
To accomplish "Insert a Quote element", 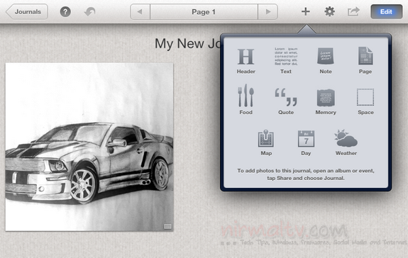I will click(286, 101).
